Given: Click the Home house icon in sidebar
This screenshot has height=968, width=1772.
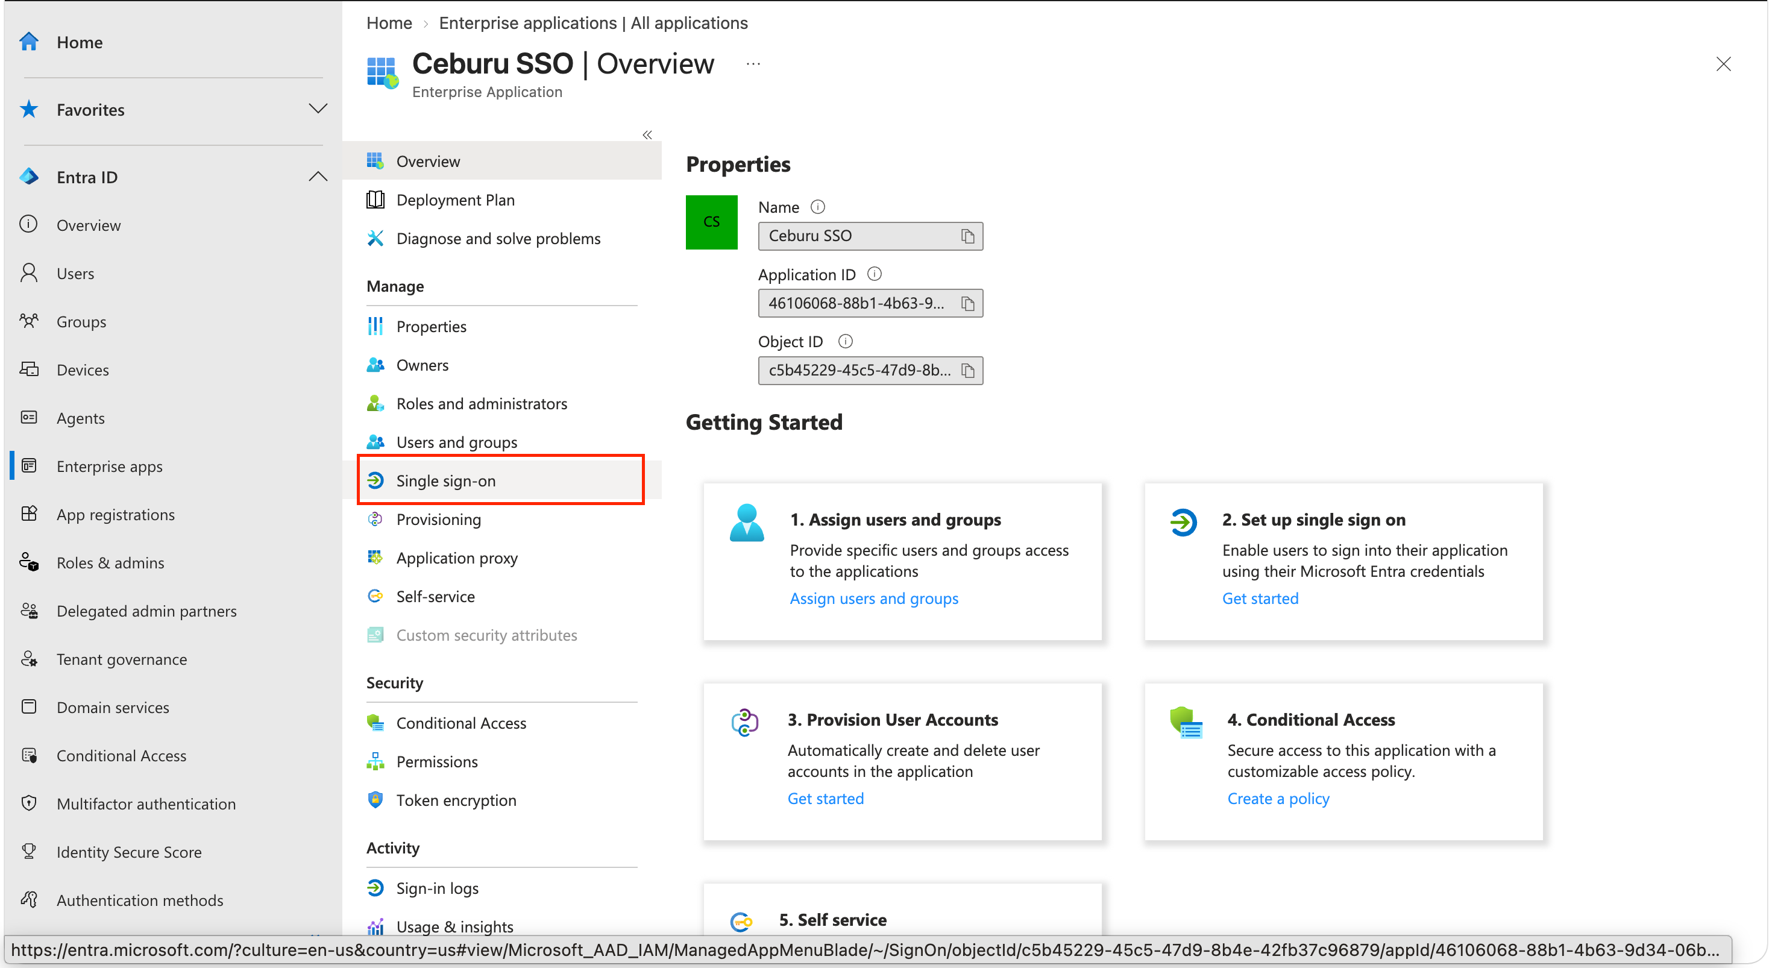Looking at the screenshot, I should pos(29,42).
